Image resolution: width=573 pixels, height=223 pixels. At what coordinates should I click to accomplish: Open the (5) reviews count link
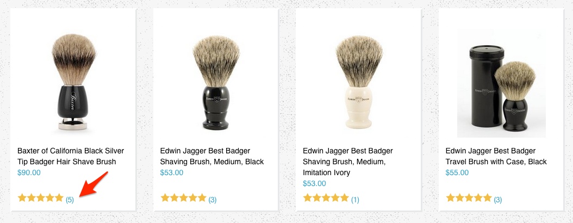[70, 200]
